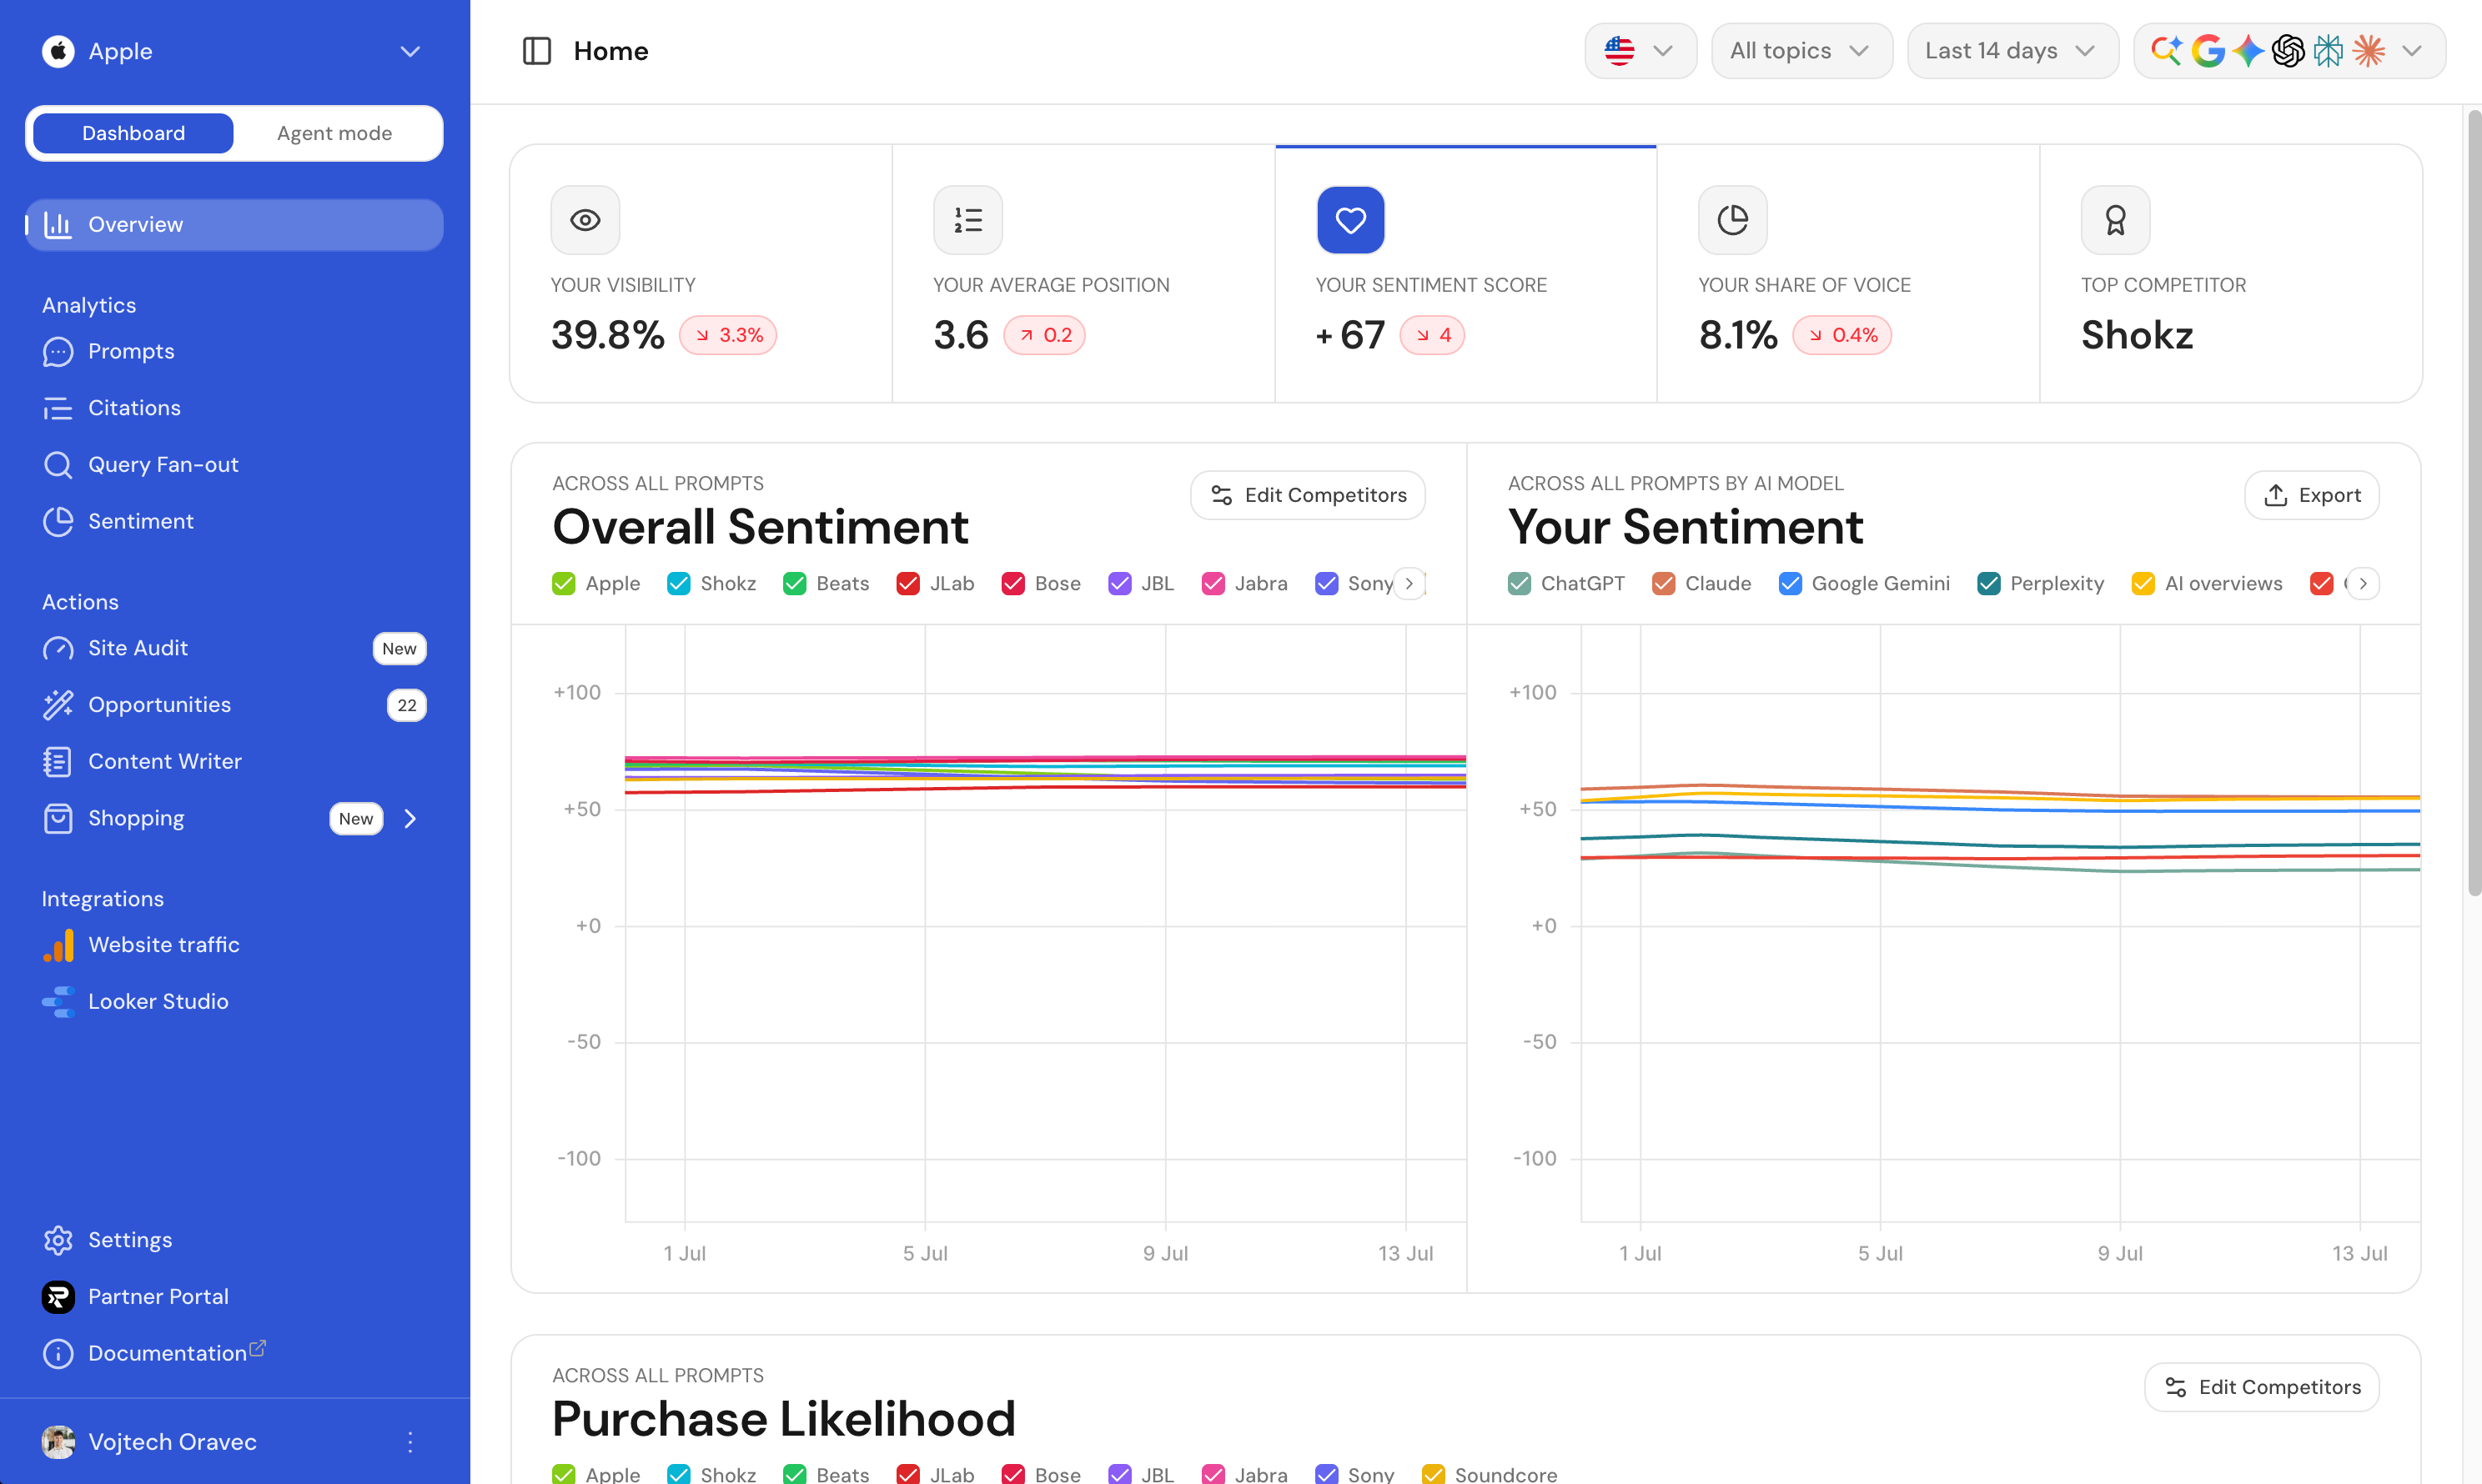The image size is (2482, 1484).
Task: Click the Content Writer notebook icon
Action: coord(58,762)
